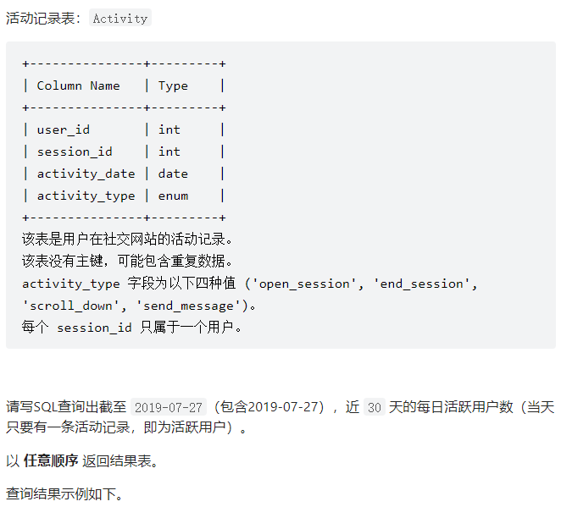Click the 每个 session_id 只属于一个用户 line

(x=131, y=328)
